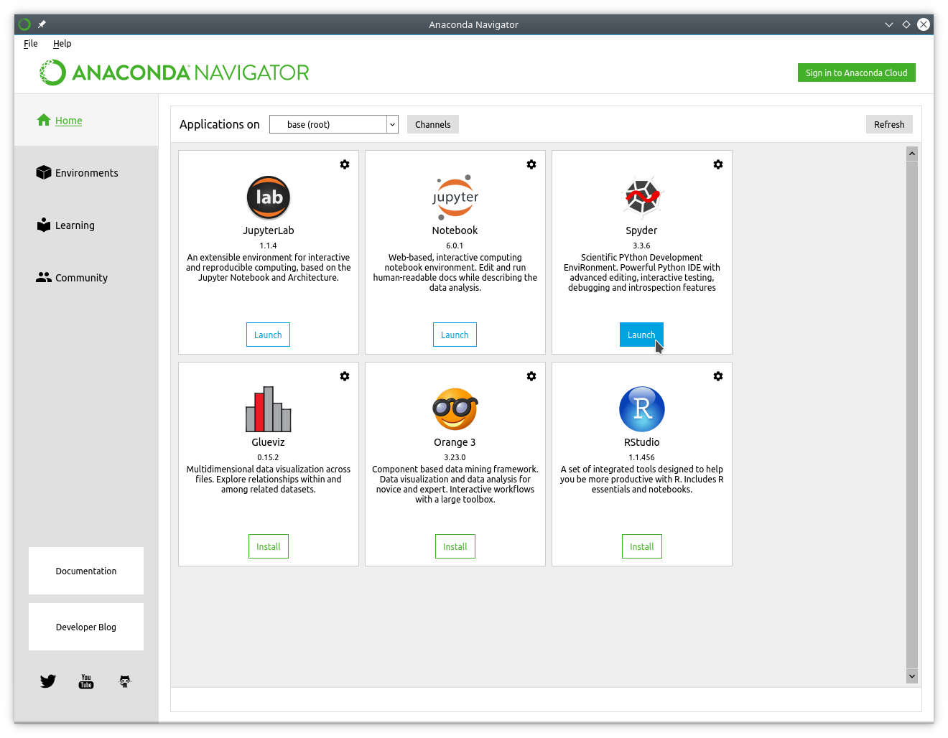Open the Channels selector
This screenshot has width=948, height=738.
(x=432, y=124)
